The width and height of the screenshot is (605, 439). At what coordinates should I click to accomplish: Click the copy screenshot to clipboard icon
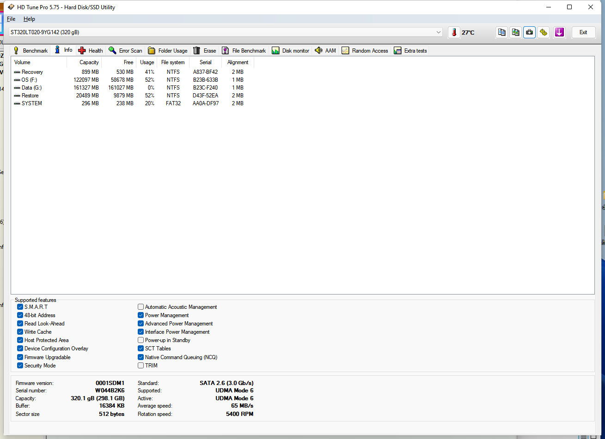(515, 32)
